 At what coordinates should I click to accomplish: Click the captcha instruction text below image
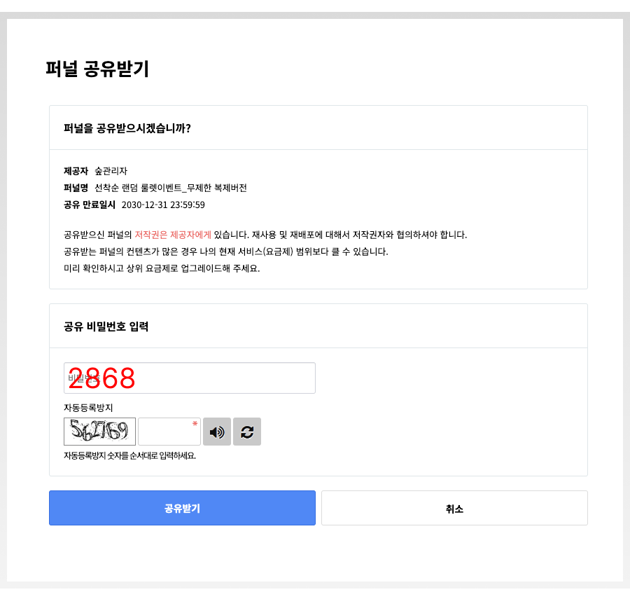129,455
